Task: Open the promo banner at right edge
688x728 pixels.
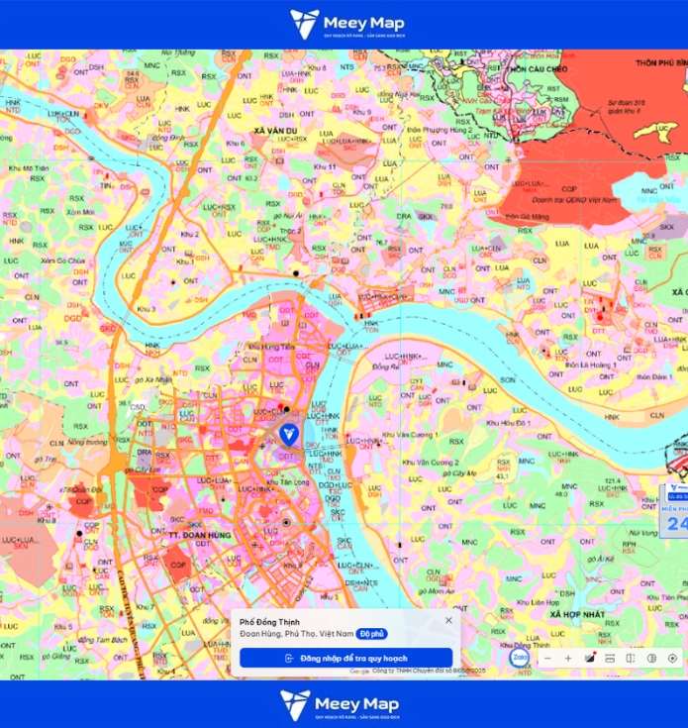Action: [674, 511]
